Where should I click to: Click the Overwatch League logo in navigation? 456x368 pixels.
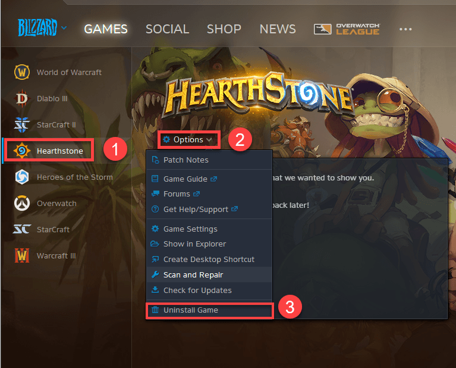pyautogui.click(x=347, y=29)
